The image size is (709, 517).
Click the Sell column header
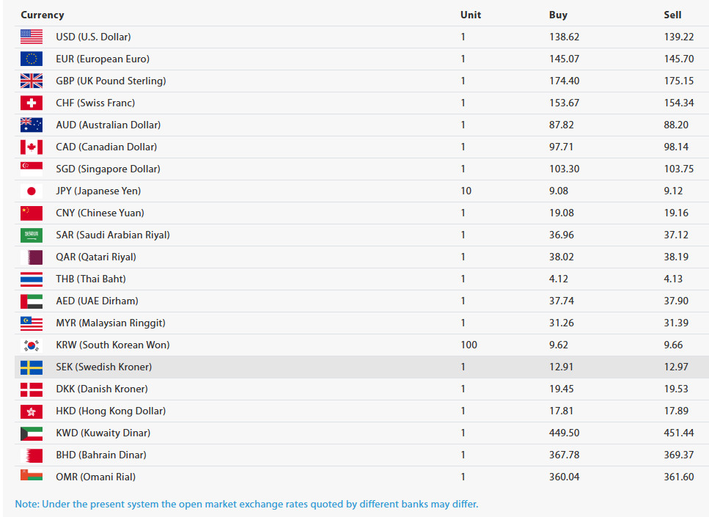click(672, 15)
